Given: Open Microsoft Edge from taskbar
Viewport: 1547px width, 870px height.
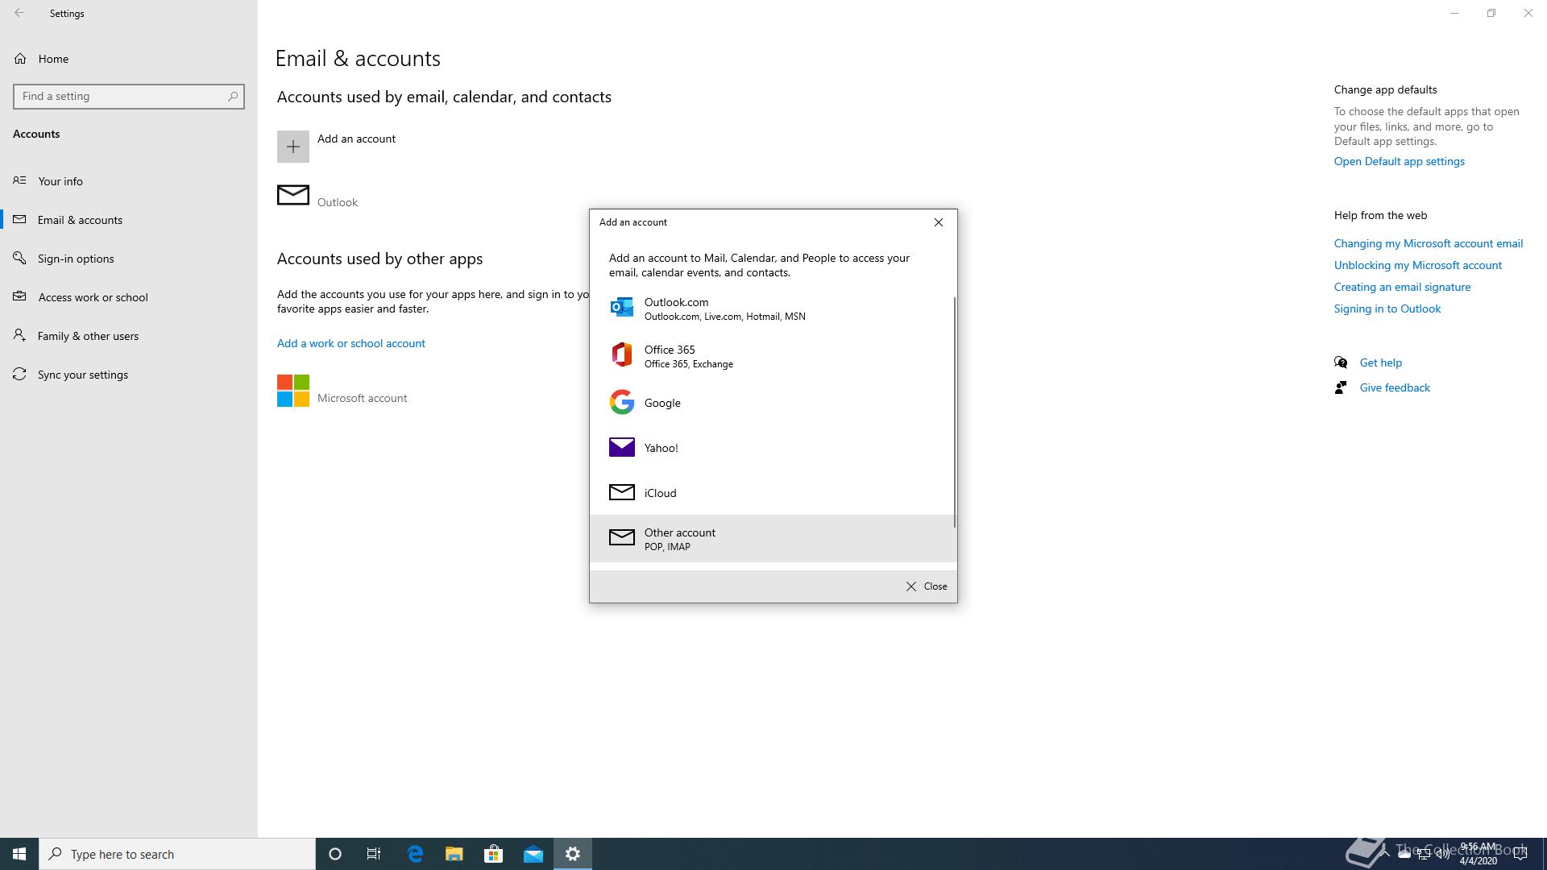Looking at the screenshot, I should (415, 854).
